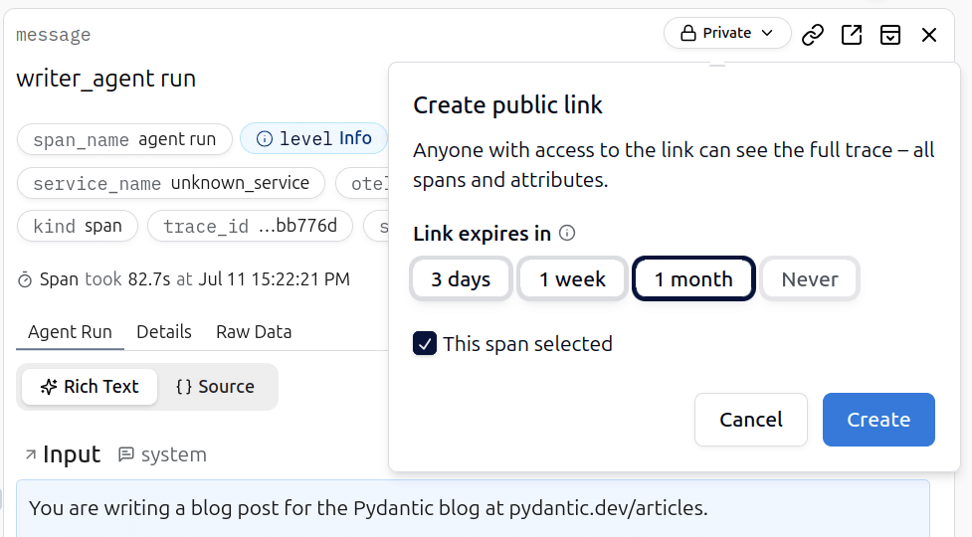
Task: Click the level Info tag
Action: (313, 139)
